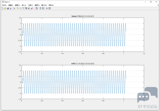
Task: Click y-axis label -1 on ARM library plot
Action: (20, 93)
